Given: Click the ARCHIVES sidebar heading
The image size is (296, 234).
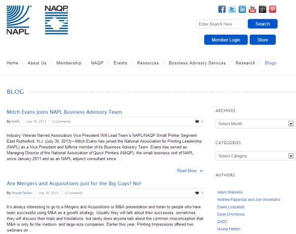Looking at the screenshot, I should tap(225, 111).
